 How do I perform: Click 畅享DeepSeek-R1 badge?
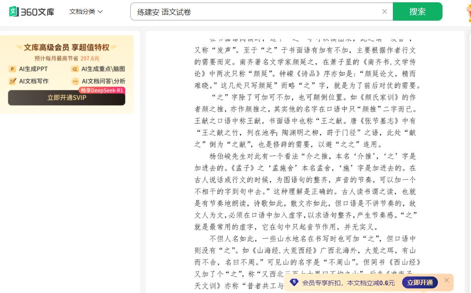click(102, 90)
